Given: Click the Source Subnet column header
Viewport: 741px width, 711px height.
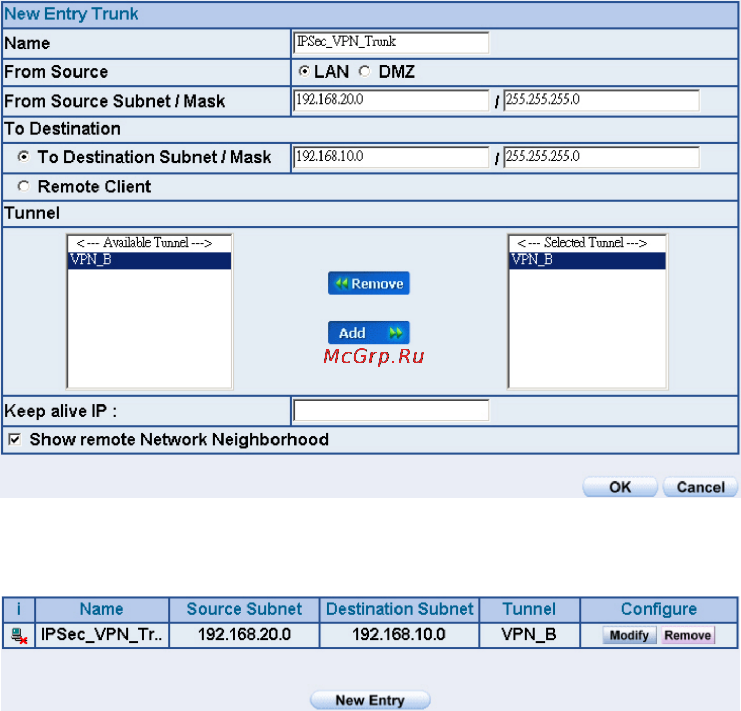Looking at the screenshot, I should tap(244, 610).
